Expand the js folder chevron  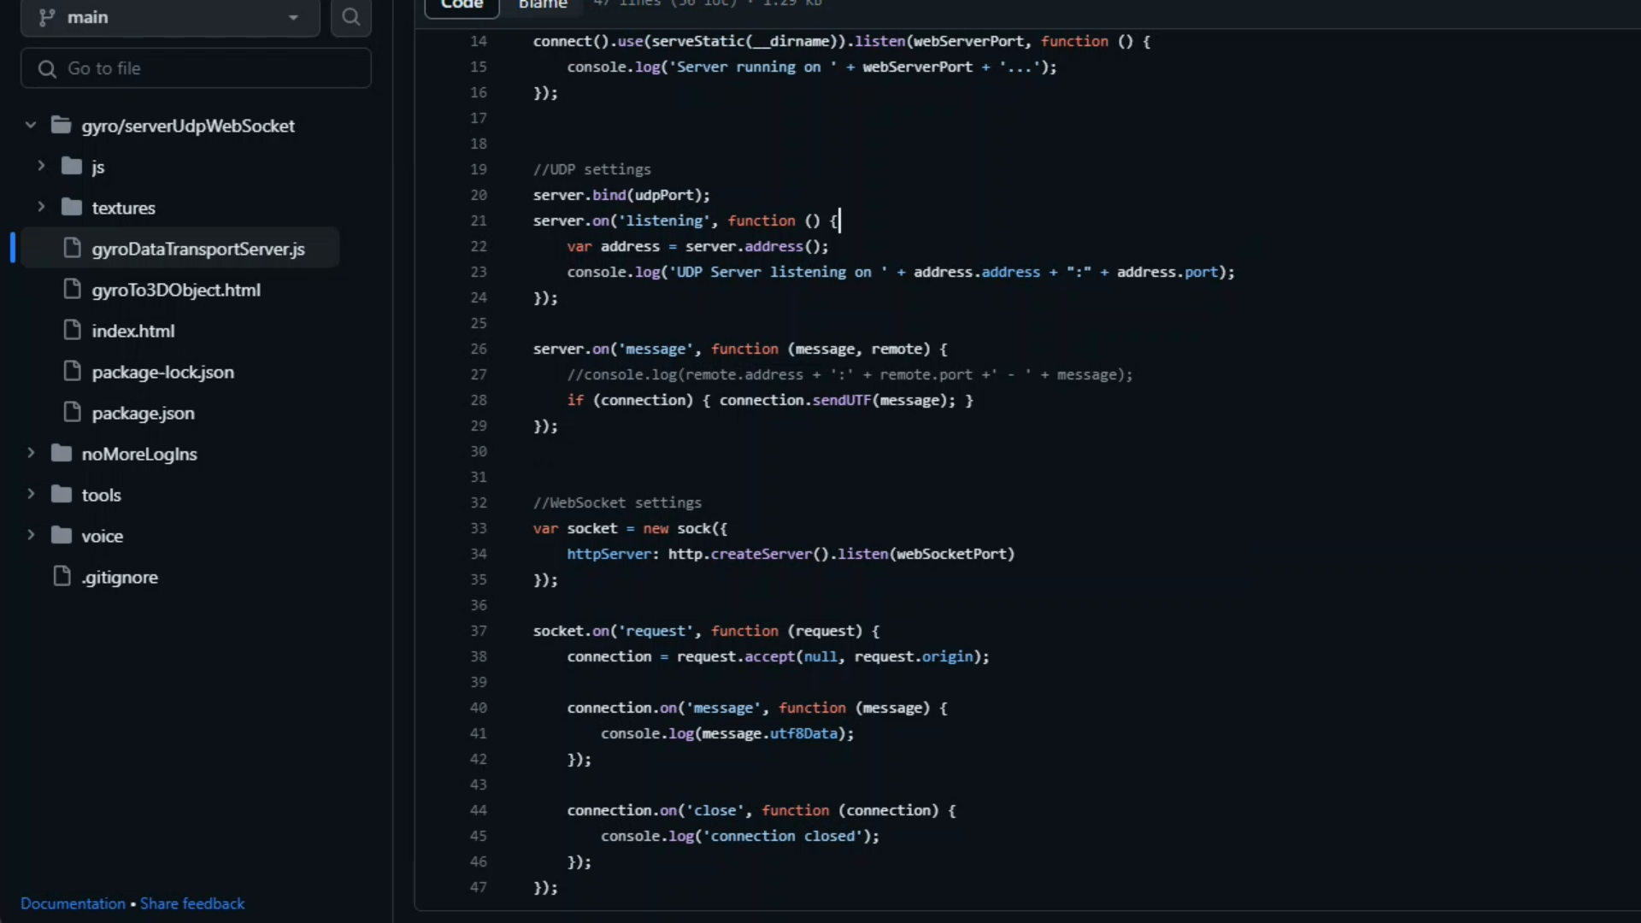[41, 166]
